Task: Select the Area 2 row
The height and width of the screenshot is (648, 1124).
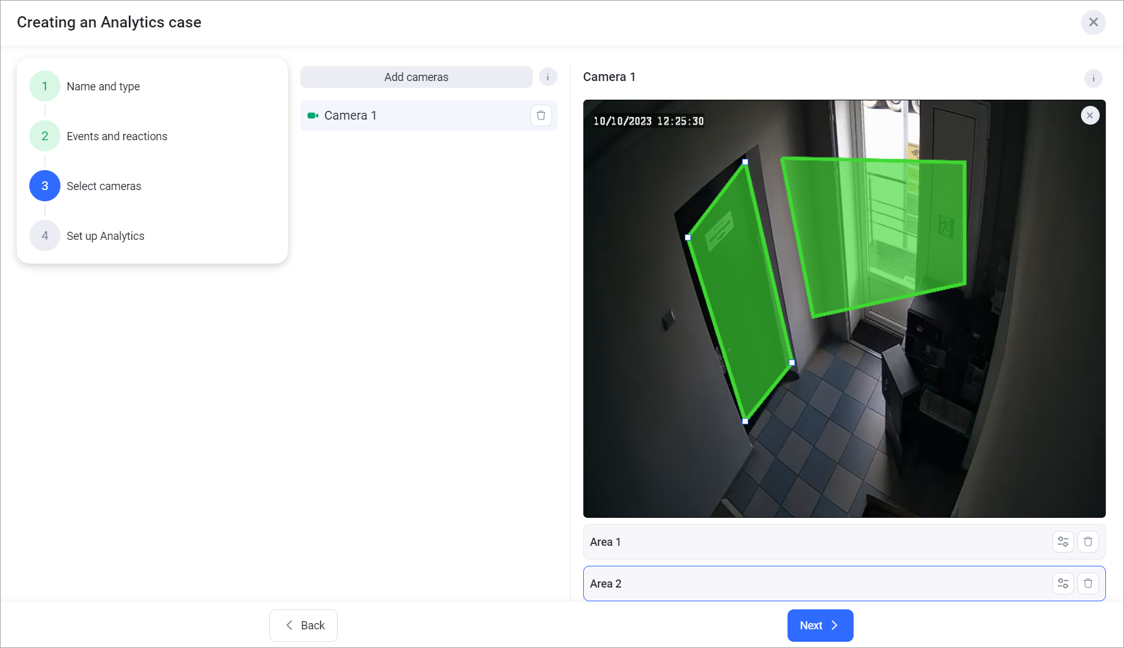Action: coord(810,584)
